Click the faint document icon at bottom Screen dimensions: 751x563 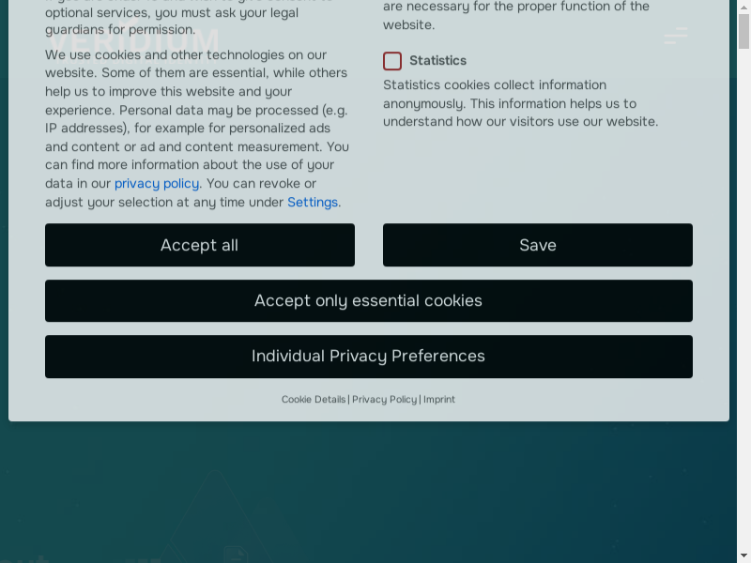[x=235, y=555]
